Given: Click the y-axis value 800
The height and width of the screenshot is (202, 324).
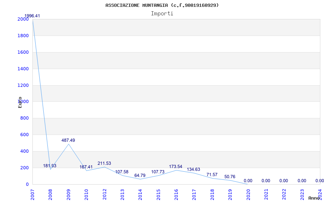Looking at the screenshot, I should coord(24,118).
